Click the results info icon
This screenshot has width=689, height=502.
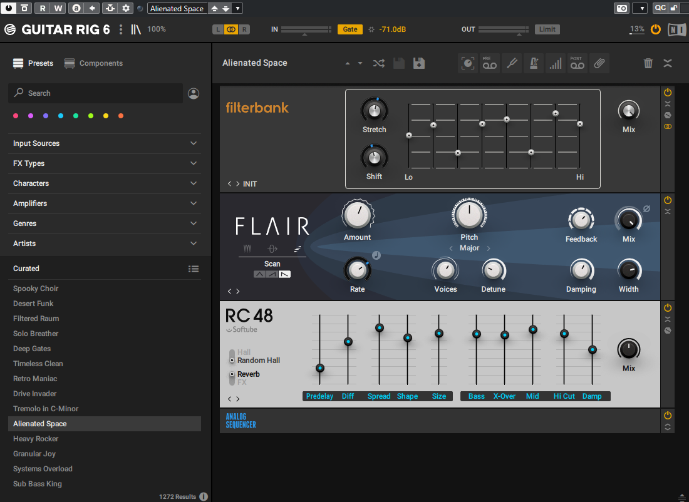click(204, 496)
